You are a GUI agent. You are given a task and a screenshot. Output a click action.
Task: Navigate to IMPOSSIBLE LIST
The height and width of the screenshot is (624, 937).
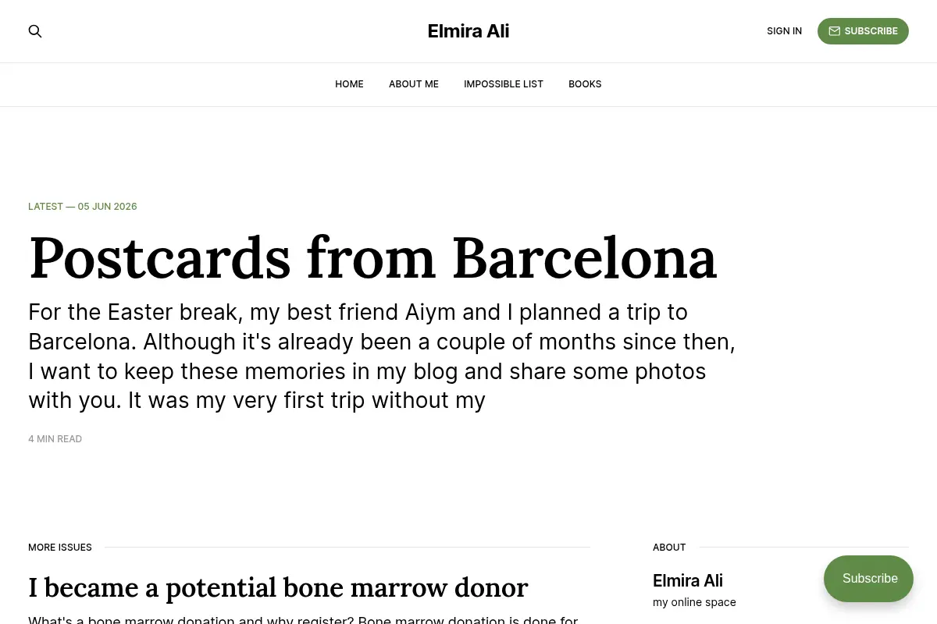pos(504,84)
